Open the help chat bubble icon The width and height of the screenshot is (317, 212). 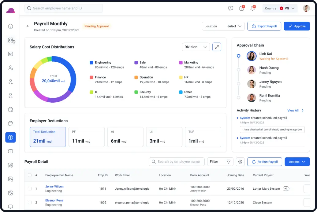pos(231,8)
